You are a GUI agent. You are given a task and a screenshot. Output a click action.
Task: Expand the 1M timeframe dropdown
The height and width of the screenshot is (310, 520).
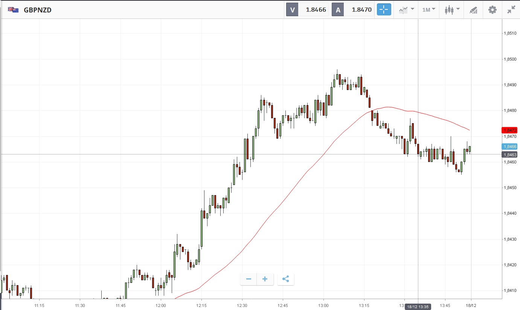pyautogui.click(x=429, y=10)
